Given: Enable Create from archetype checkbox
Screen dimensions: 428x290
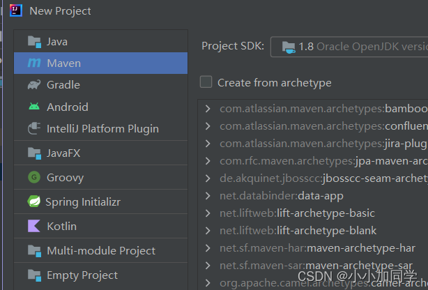Looking at the screenshot, I should click(x=206, y=82).
